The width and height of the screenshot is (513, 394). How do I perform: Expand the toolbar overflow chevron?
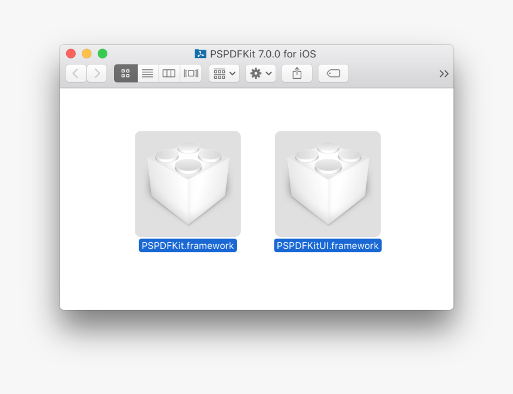444,73
